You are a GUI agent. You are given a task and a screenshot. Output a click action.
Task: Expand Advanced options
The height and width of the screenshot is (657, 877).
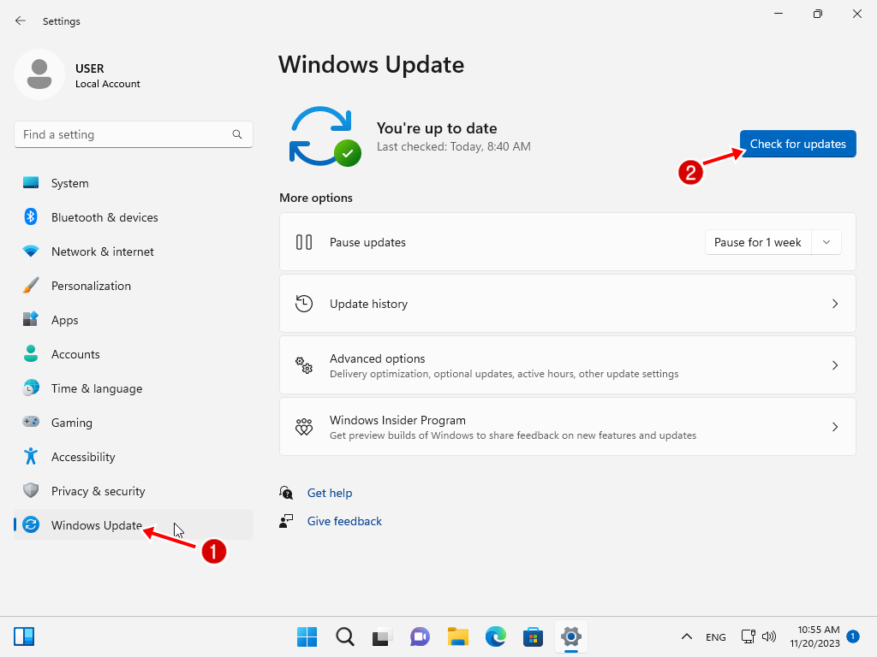point(567,365)
